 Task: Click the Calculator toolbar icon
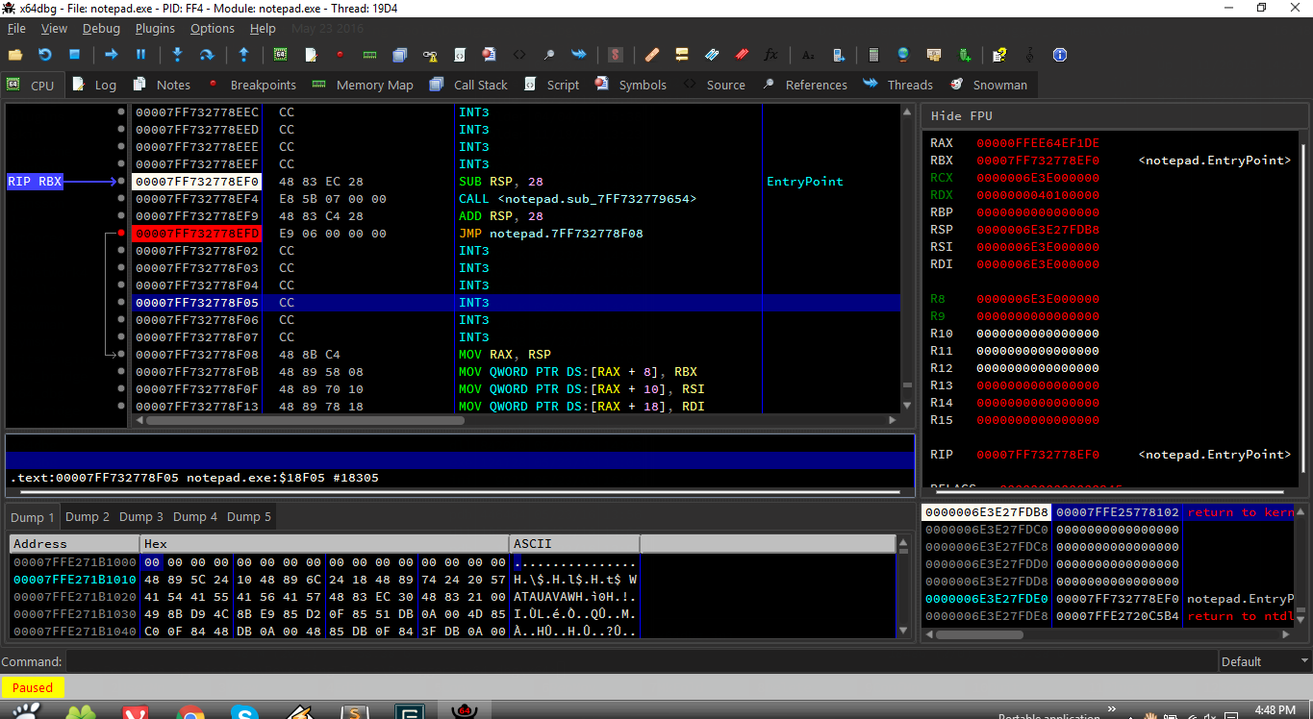(x=873, y=55)
